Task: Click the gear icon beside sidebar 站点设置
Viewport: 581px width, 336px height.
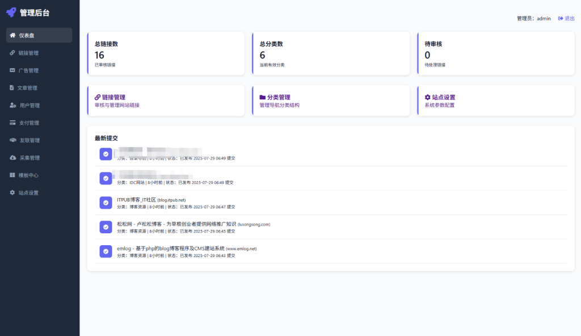Action: click(12, 193)
